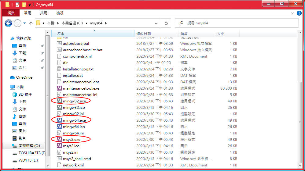Open 音樂 music folder in sidebar
This screenshot has height=171, width=305.
pos(19,116)
